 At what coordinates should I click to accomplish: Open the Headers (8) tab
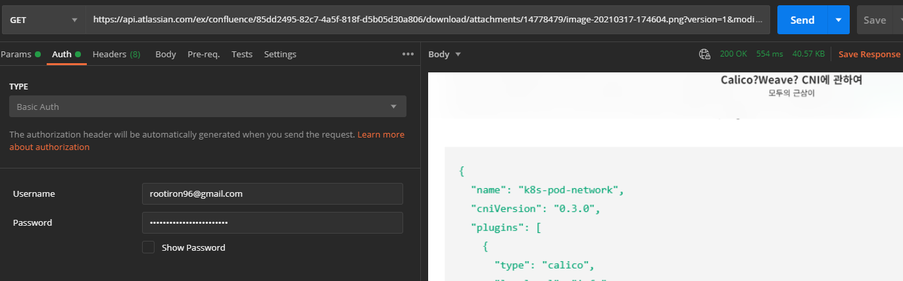click(116, 54)
